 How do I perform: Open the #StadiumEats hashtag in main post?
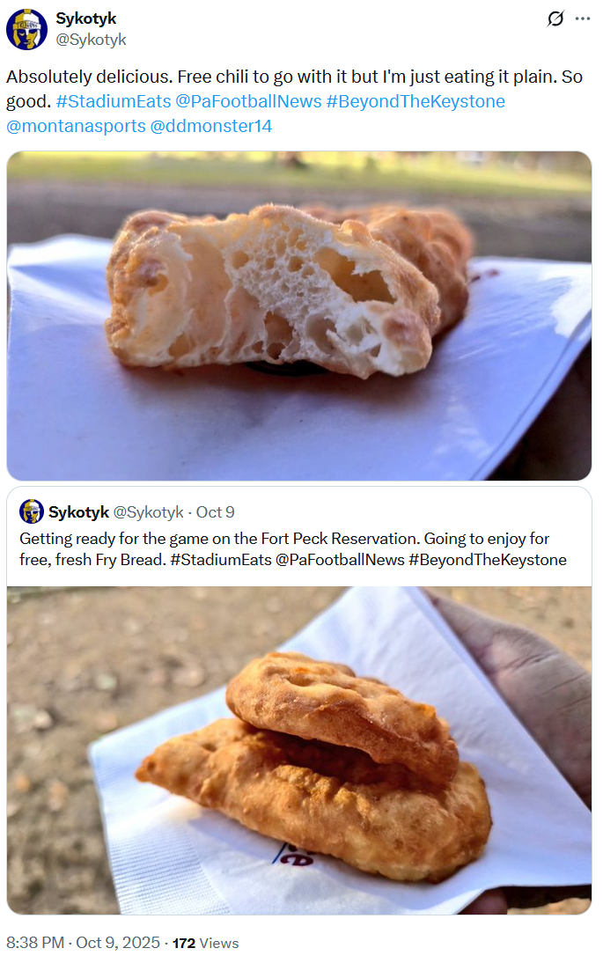[x=112, y=101]
